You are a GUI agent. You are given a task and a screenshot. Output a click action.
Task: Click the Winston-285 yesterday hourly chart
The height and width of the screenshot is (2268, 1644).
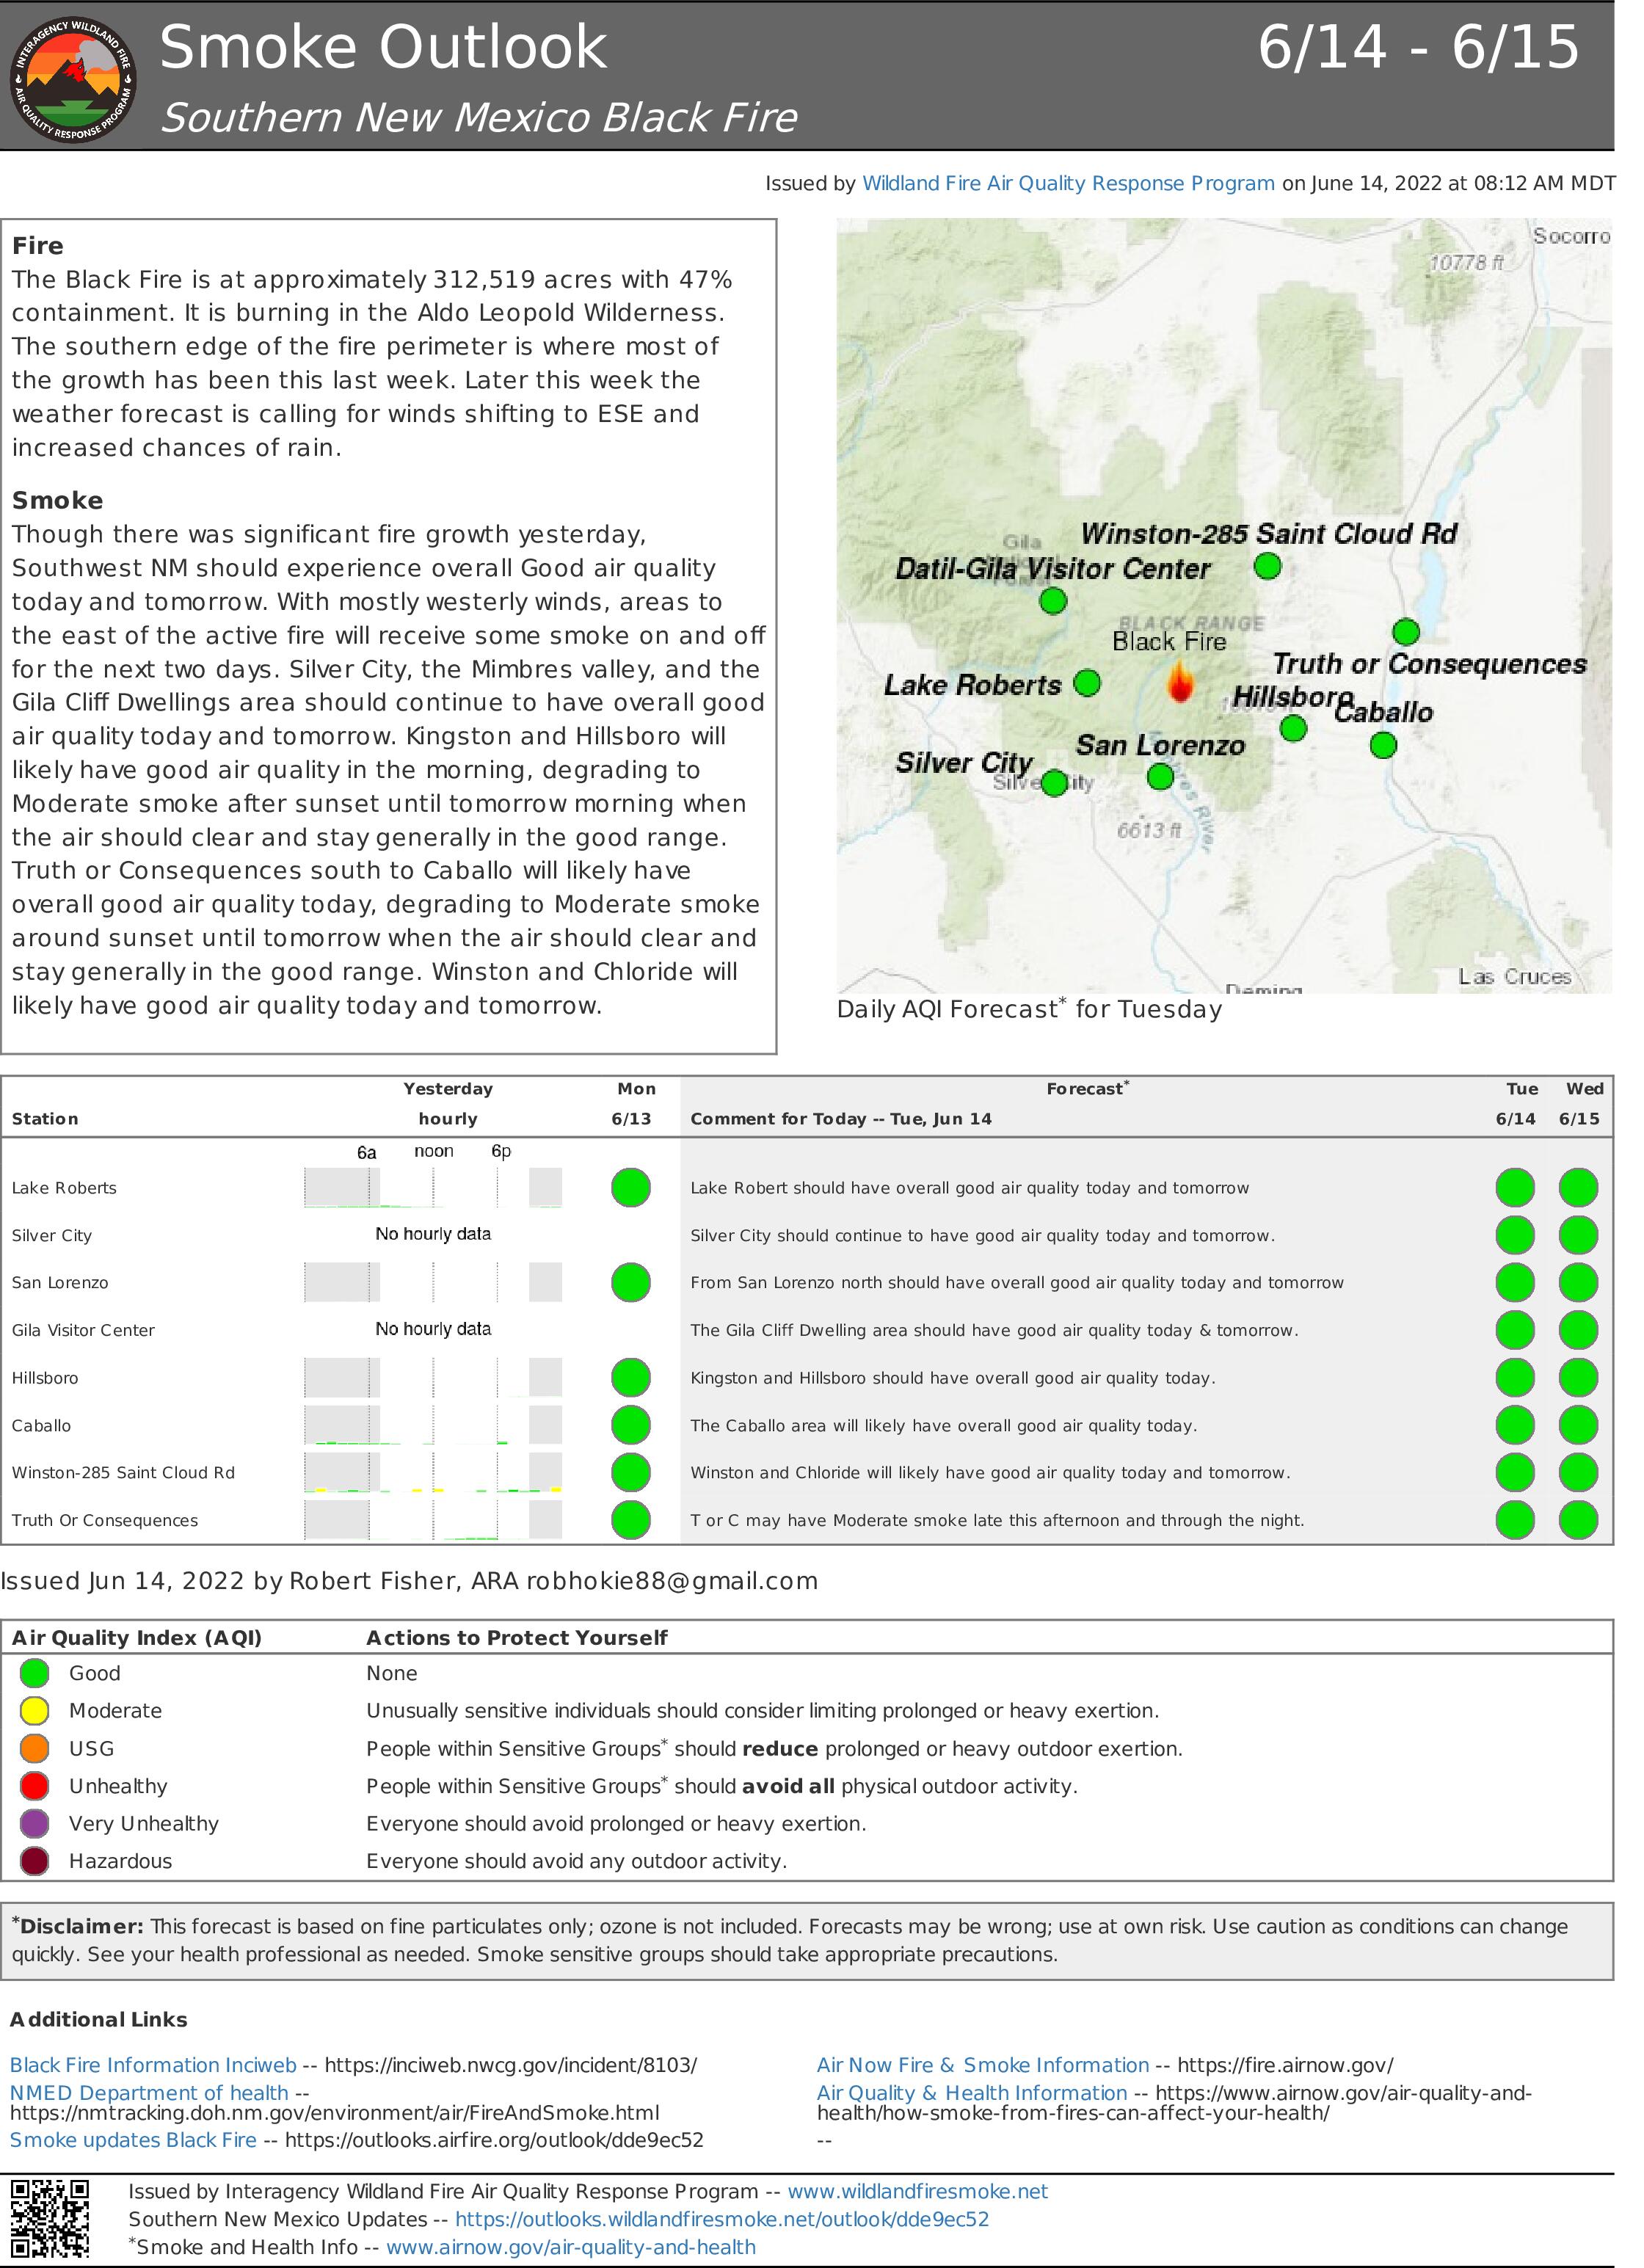[433, 1472]
